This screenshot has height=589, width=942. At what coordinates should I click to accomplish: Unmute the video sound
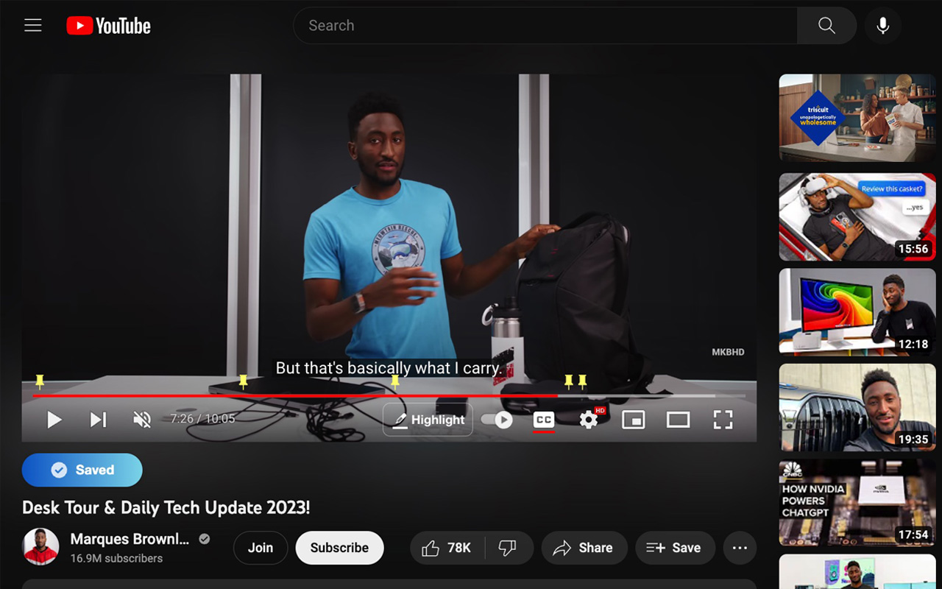[142, 420]
